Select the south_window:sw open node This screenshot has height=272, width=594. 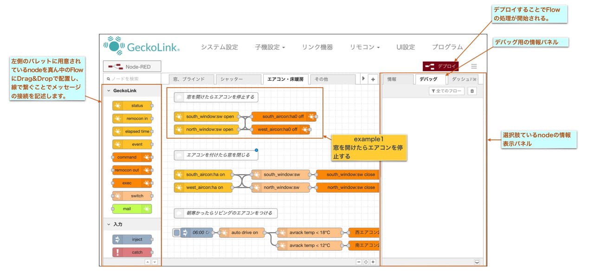pyautogui.click(x=207, y=117)
